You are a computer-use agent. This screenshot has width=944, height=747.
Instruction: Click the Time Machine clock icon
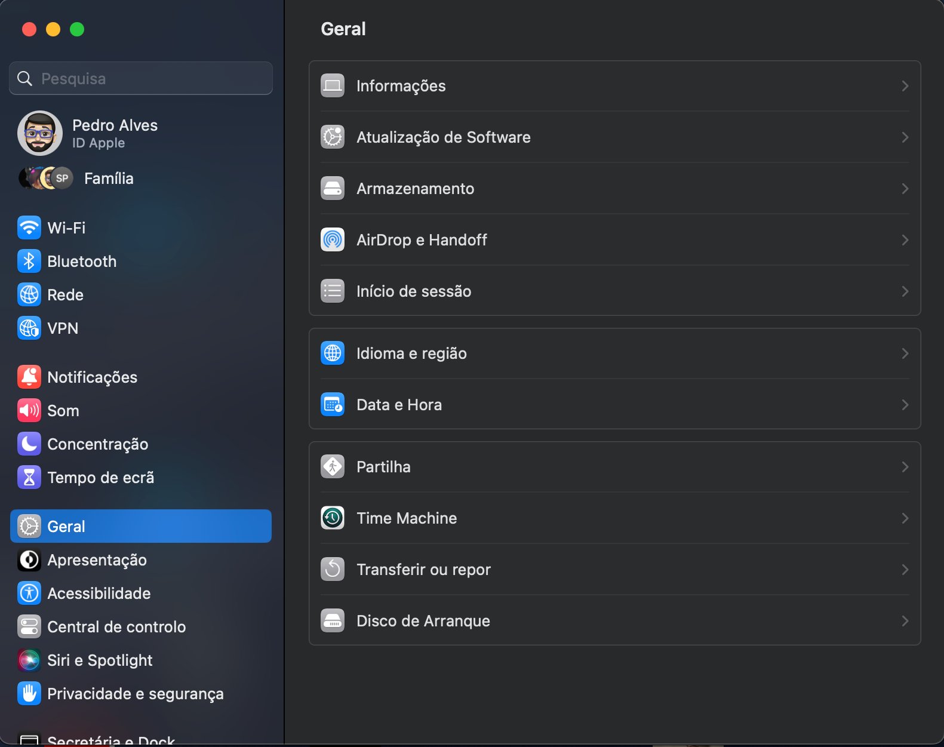[x=333, y=518]
